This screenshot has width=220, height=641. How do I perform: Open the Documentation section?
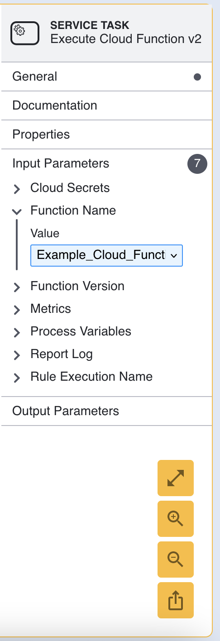107,105
